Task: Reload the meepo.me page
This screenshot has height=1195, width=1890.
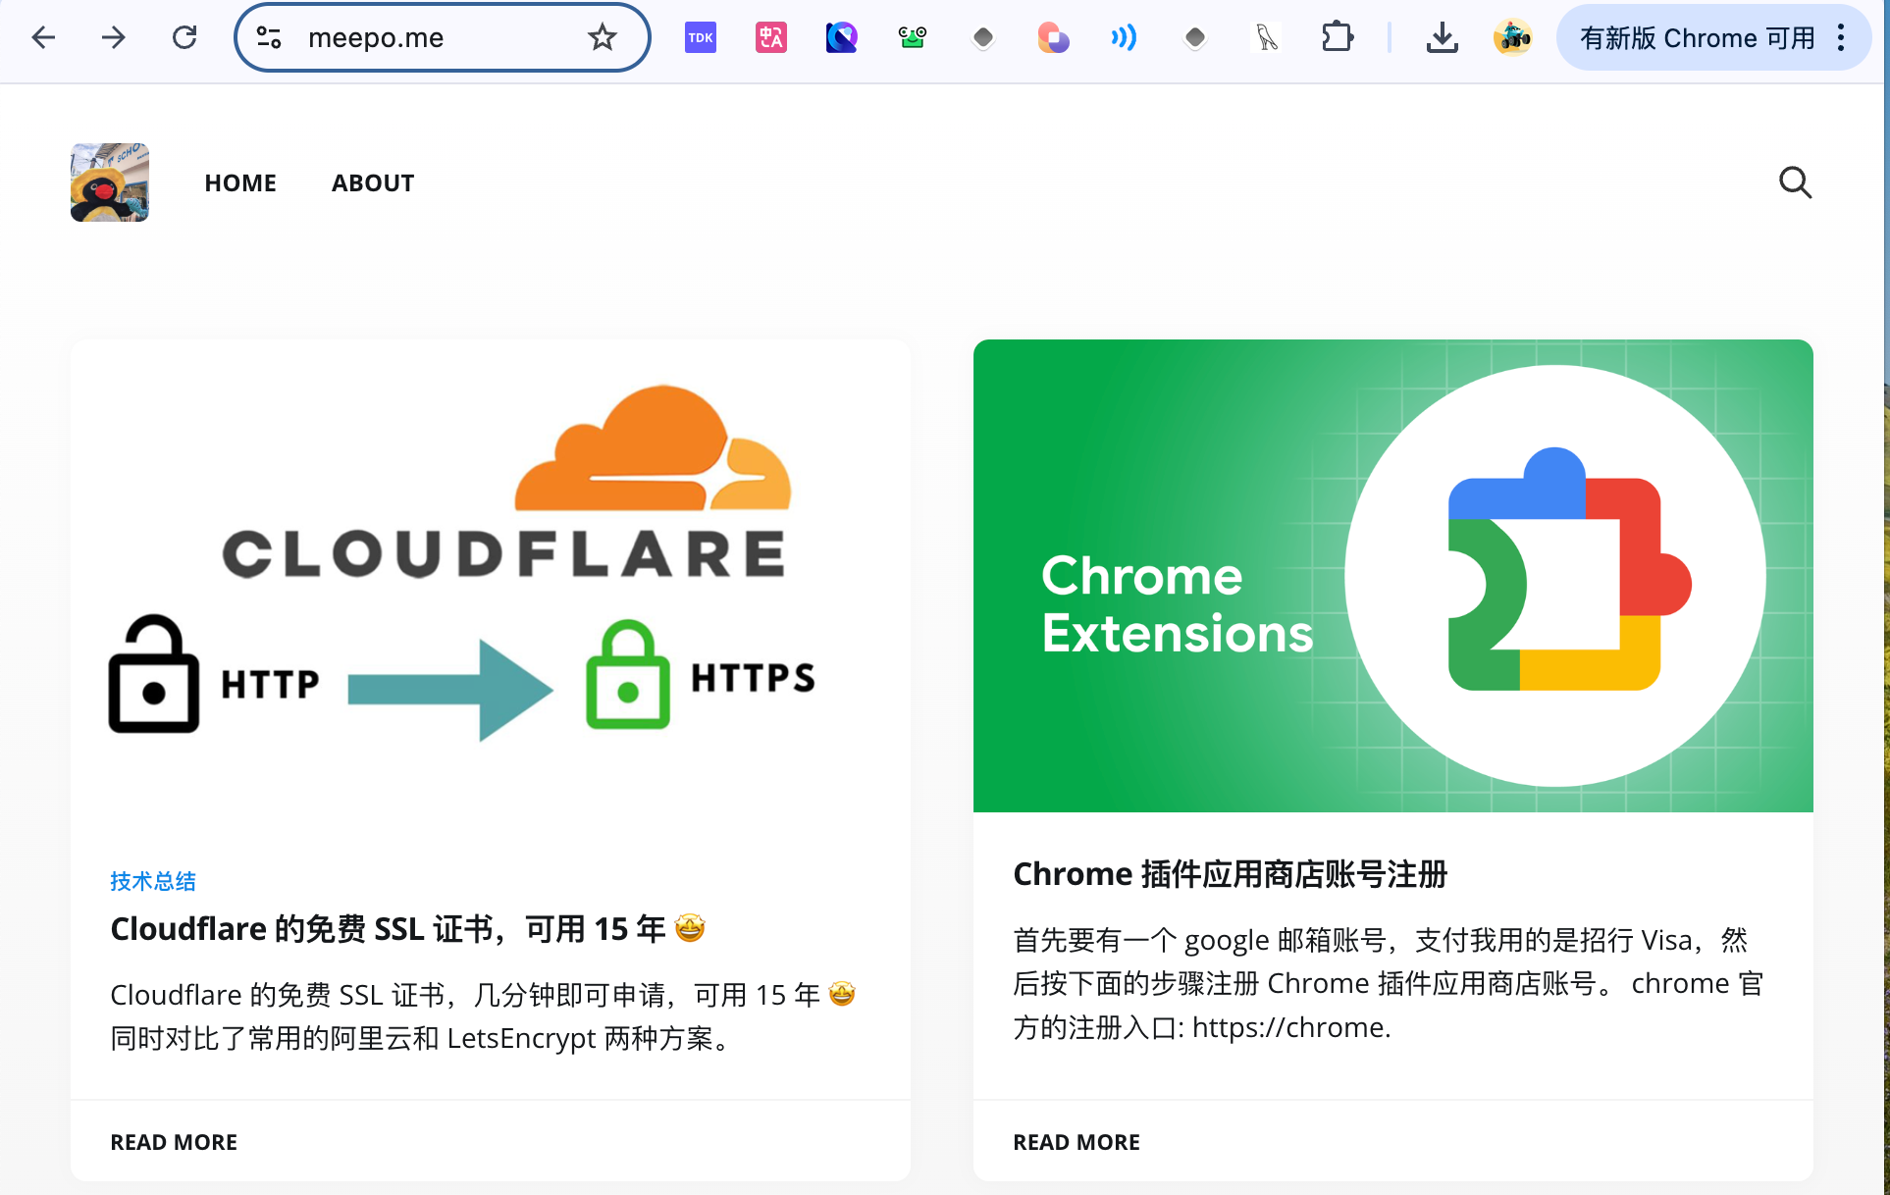Action: [184, 38]
